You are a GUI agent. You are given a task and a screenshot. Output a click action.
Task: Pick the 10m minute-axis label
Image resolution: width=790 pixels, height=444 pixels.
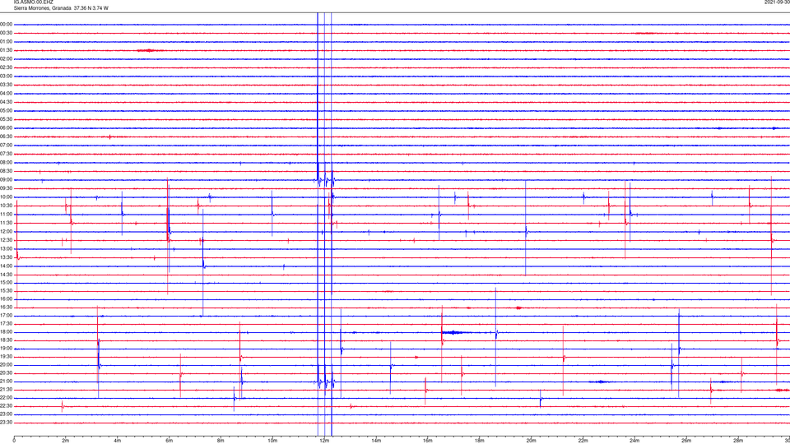(x=272, y=441)
